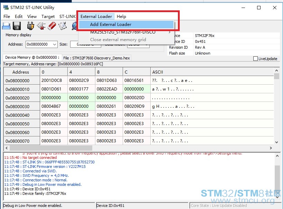
Task: Click column header C in memory grid
Action: (136, 72)
